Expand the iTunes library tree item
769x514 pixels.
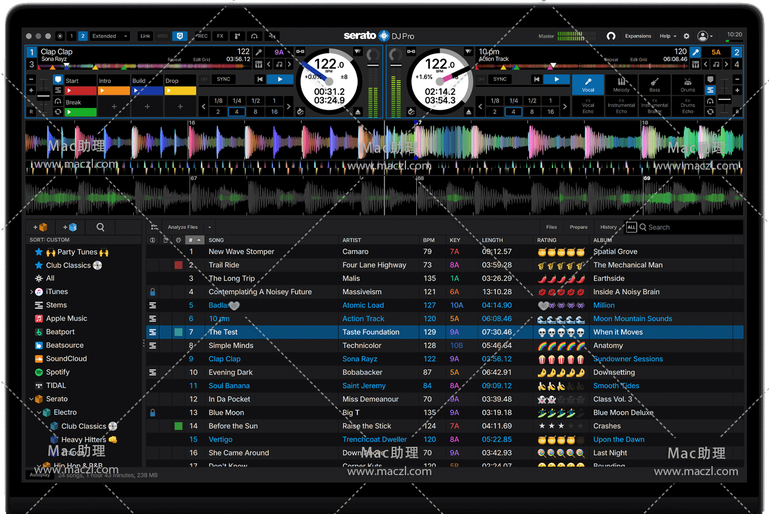point(31,292)
